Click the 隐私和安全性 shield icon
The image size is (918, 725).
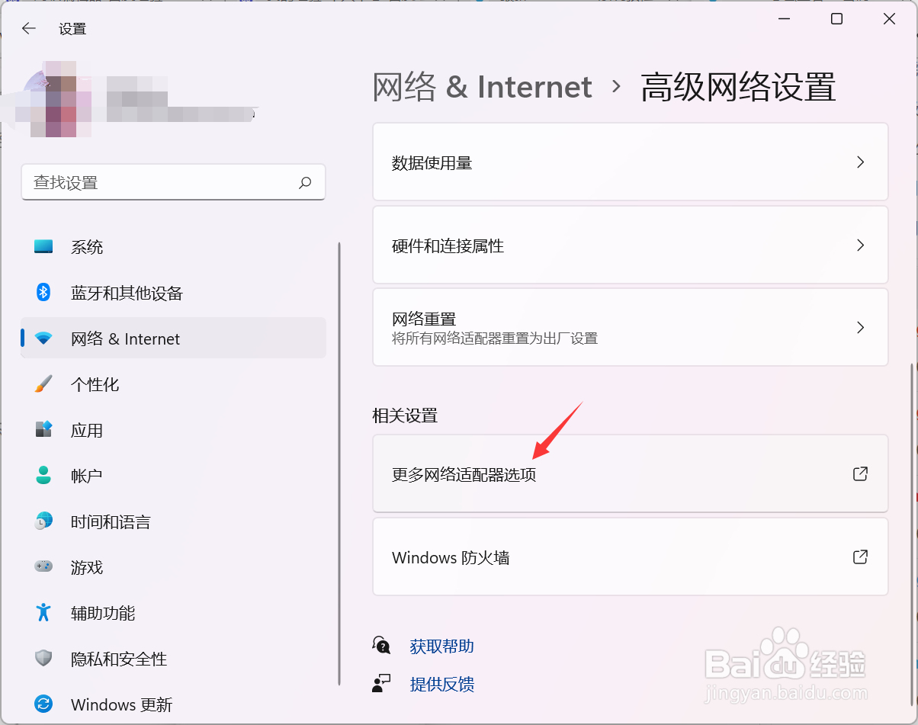(x=43, y=659)
